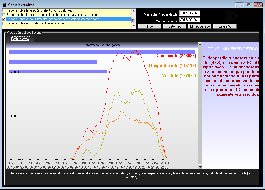Check 'Reporte sobre la oferta, demanda' report

4,15
